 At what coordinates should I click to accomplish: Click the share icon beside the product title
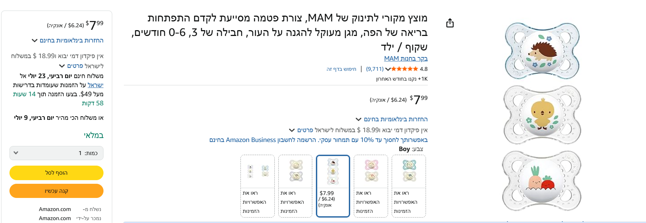pos(450,23)
